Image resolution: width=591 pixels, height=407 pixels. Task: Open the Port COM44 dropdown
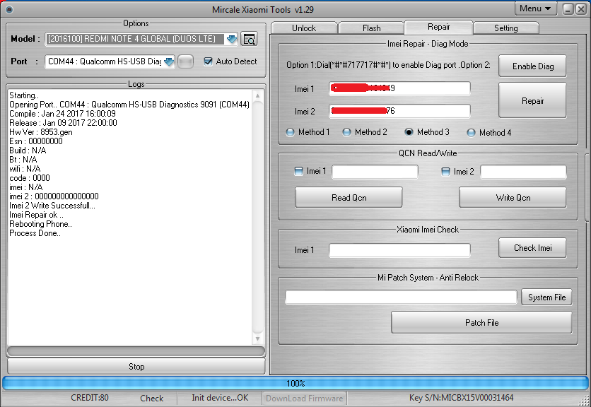(x=169, y=61)
